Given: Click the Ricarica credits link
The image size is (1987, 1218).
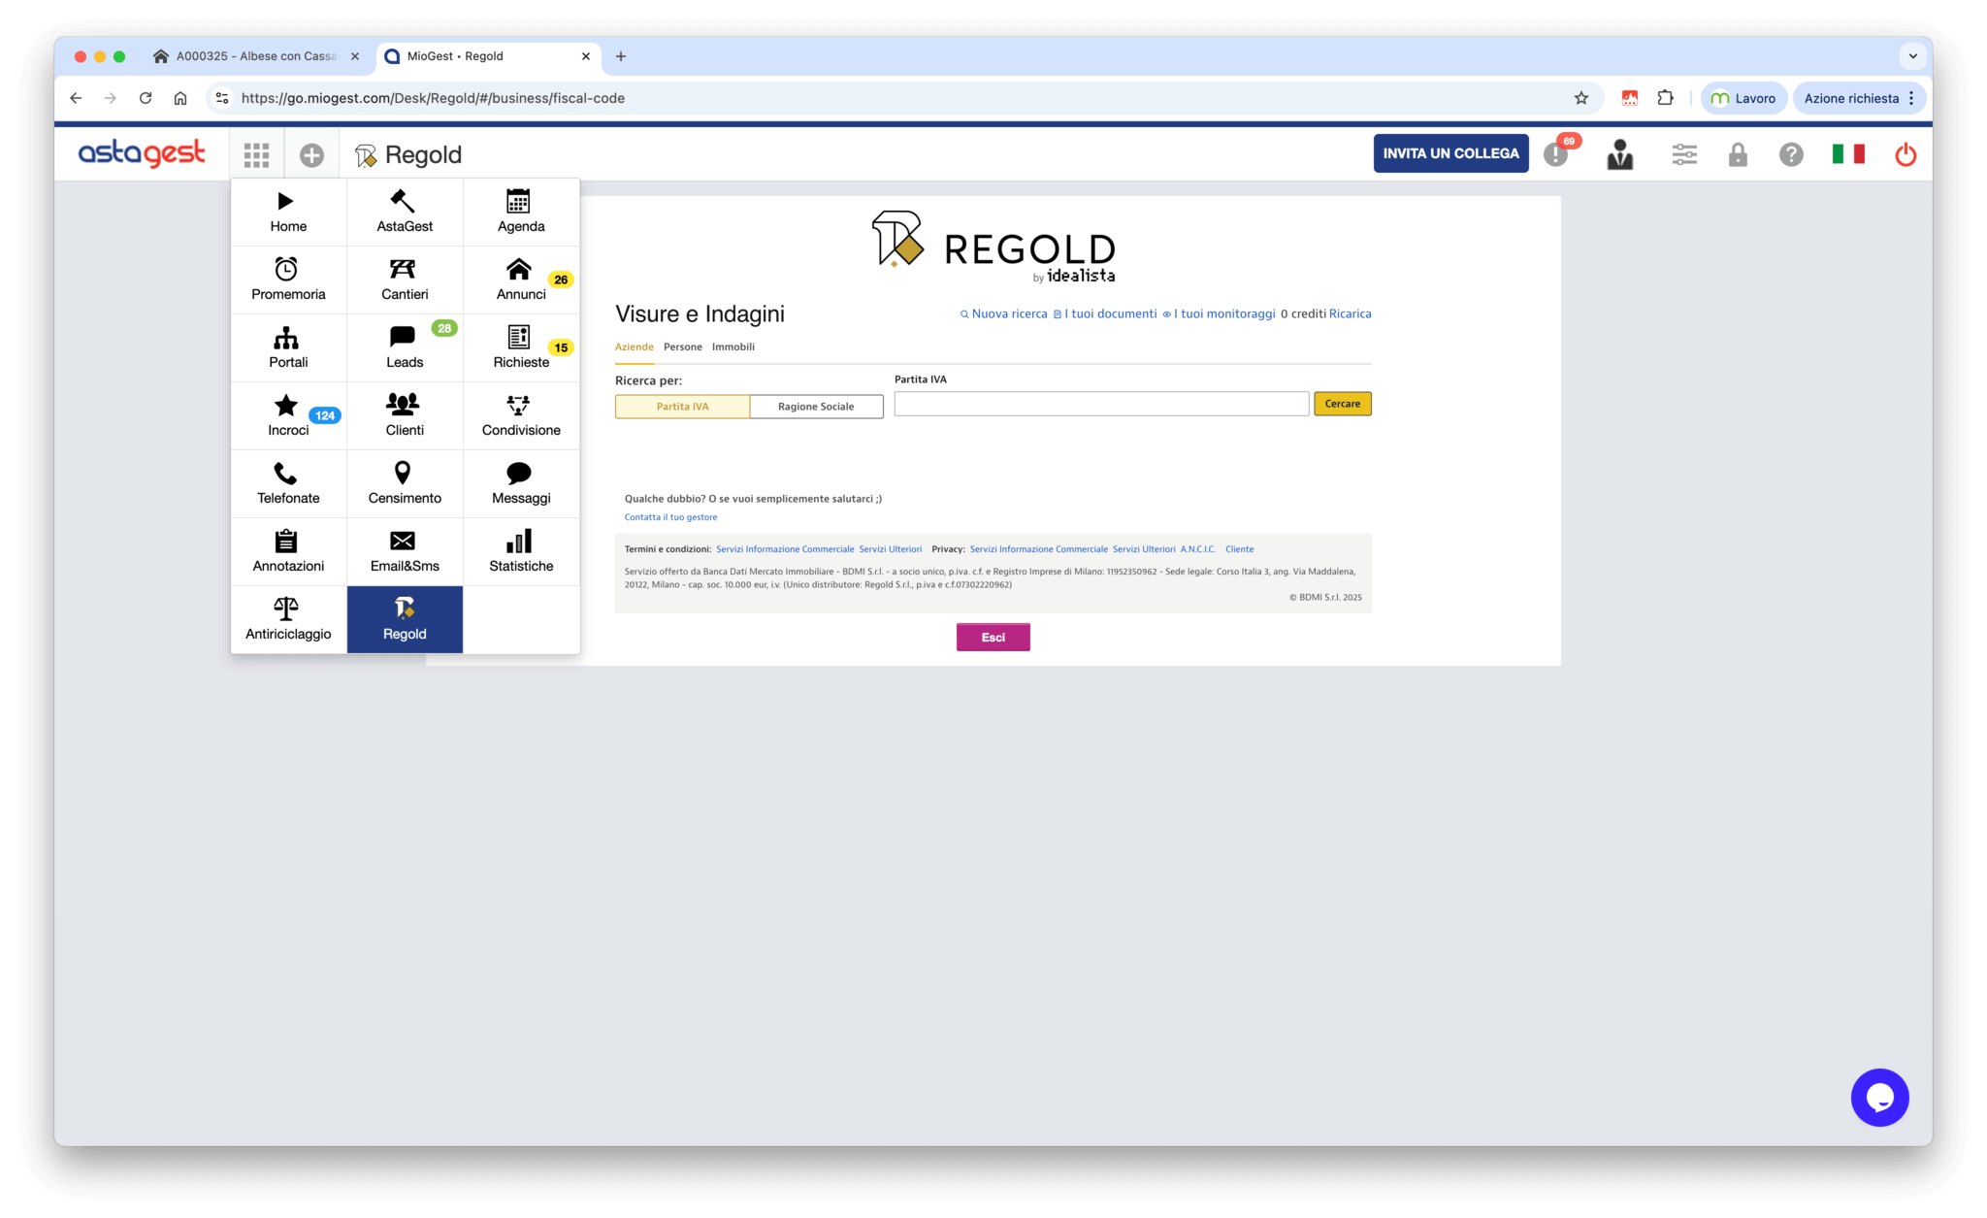Looking at the screenshot, I should (x=1351, y=313).
